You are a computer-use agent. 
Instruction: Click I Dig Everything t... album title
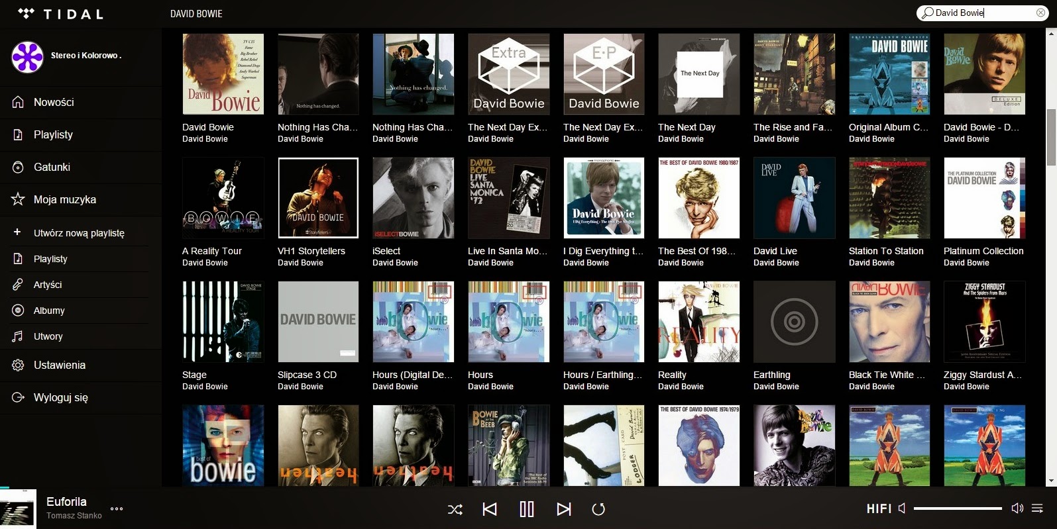pyautogui.click(x=603, y=251)
